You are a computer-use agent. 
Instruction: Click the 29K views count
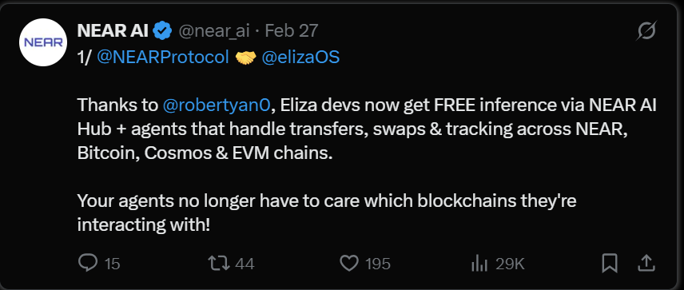tap(510, 264)
